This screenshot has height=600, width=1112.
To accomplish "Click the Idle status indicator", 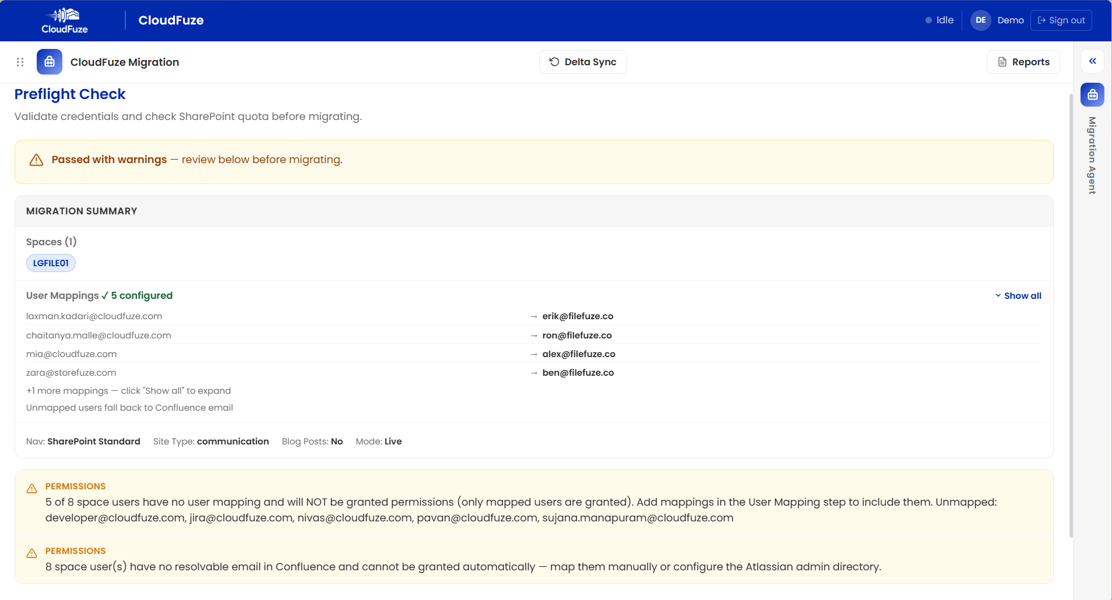I will tap(939, 20).
